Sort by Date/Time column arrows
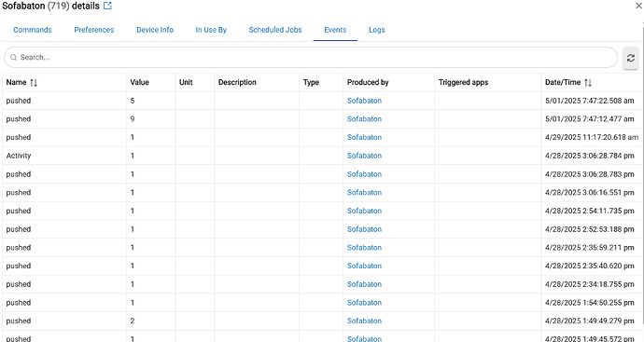This screenshot has height=342, width=644. tap(588, 82)
